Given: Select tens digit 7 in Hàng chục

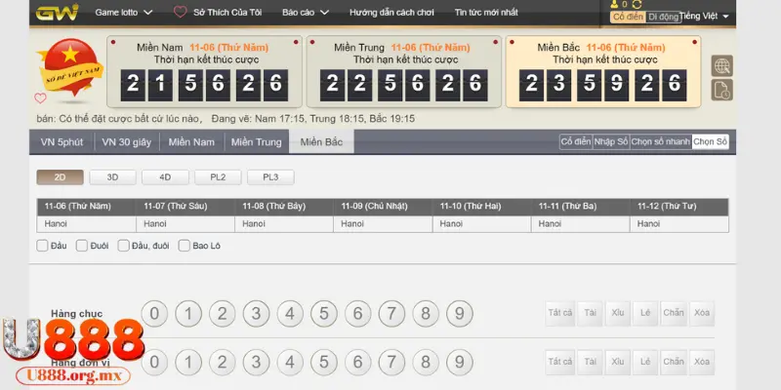Looking at the screenshot, I should [391, 314].
